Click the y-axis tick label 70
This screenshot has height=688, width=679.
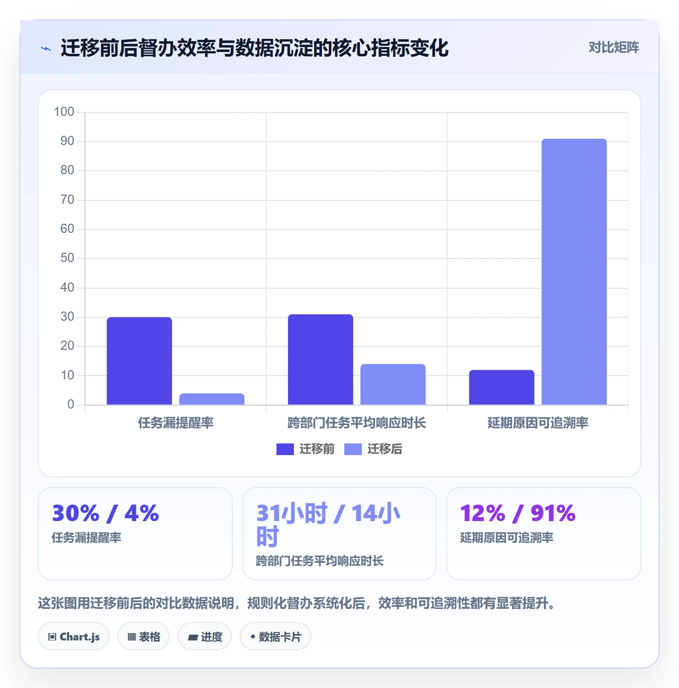click(x=67, y=200)
